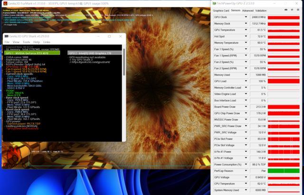Switch to the Graphics Card tab
The image size is (304, 195).
coord(221,10)
